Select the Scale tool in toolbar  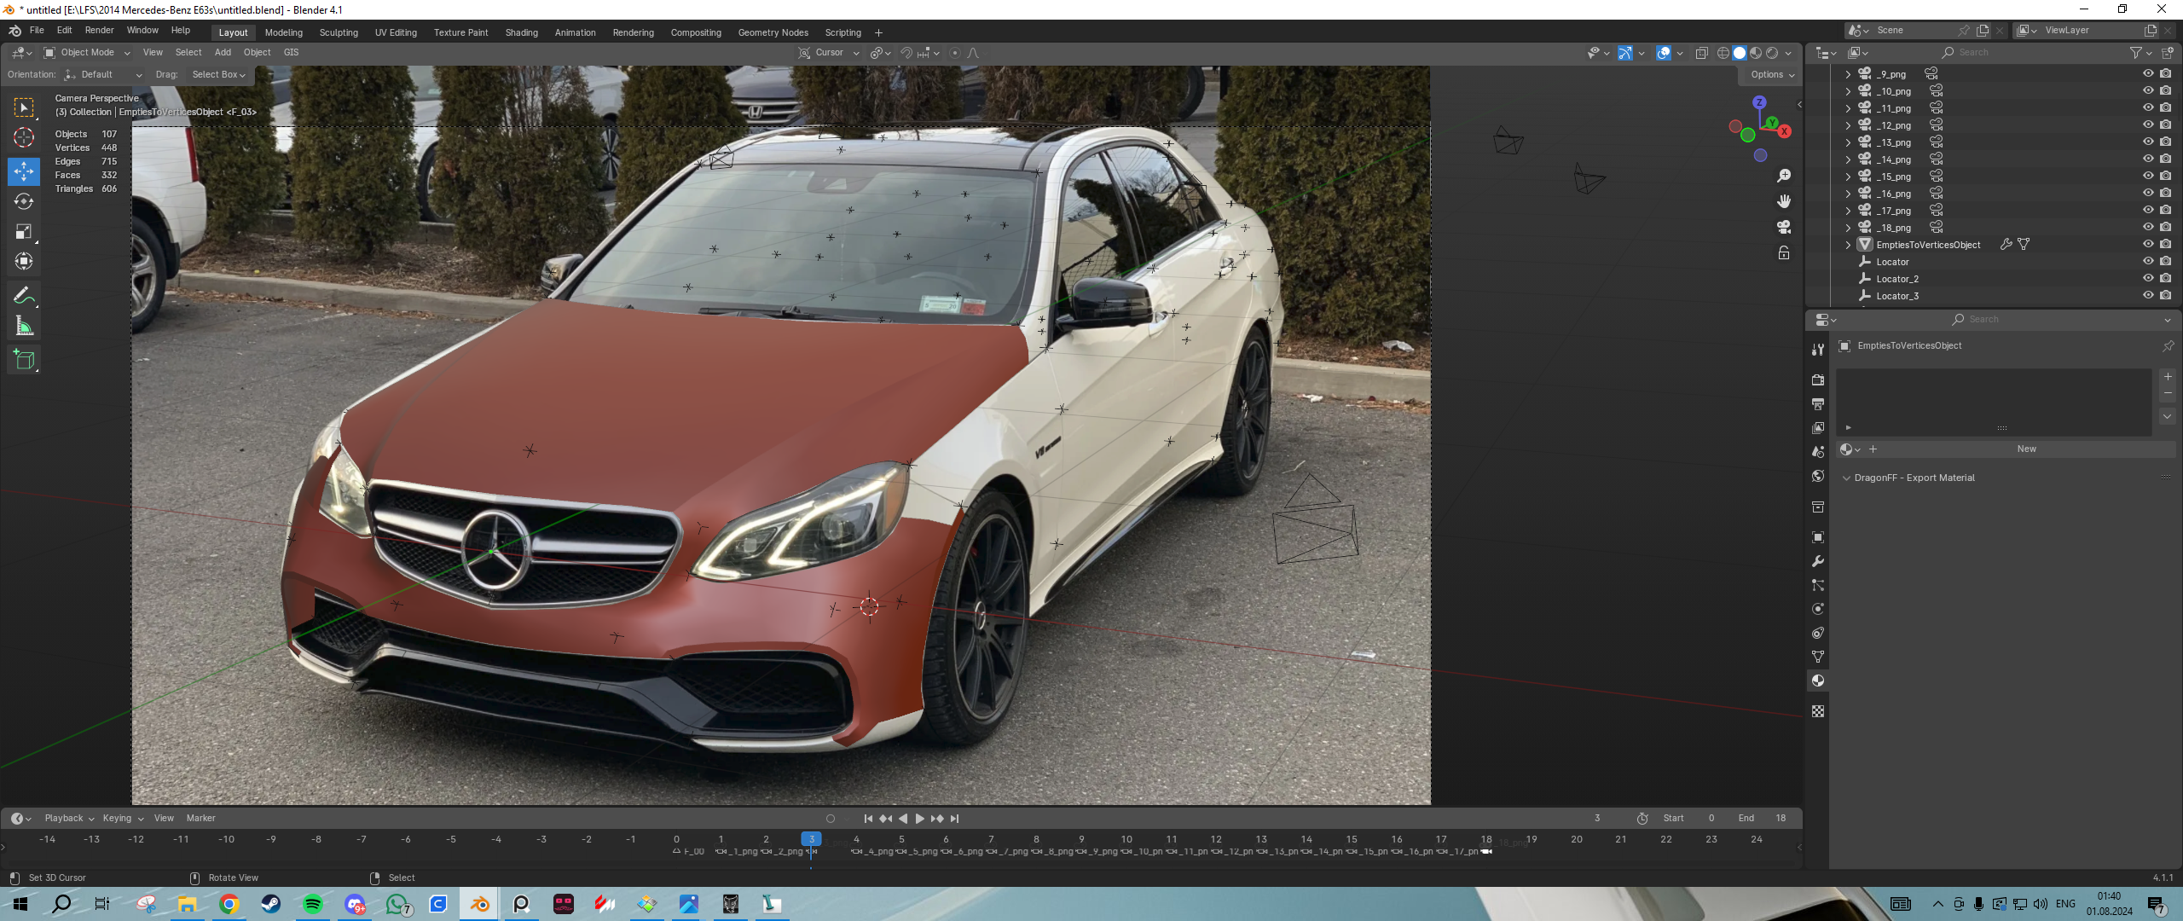tap(24, 232)
